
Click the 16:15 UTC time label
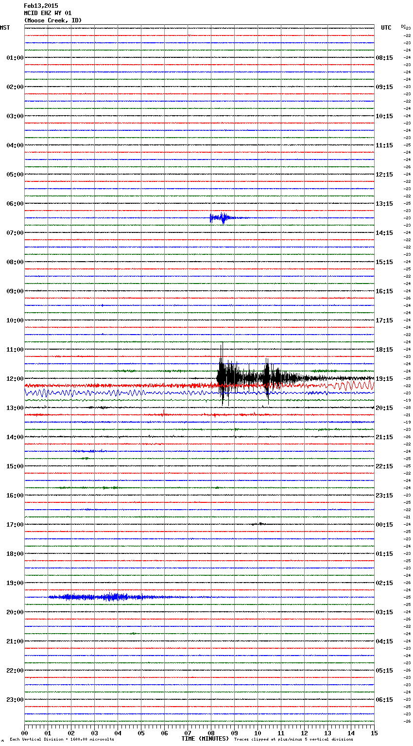(384, 291)
